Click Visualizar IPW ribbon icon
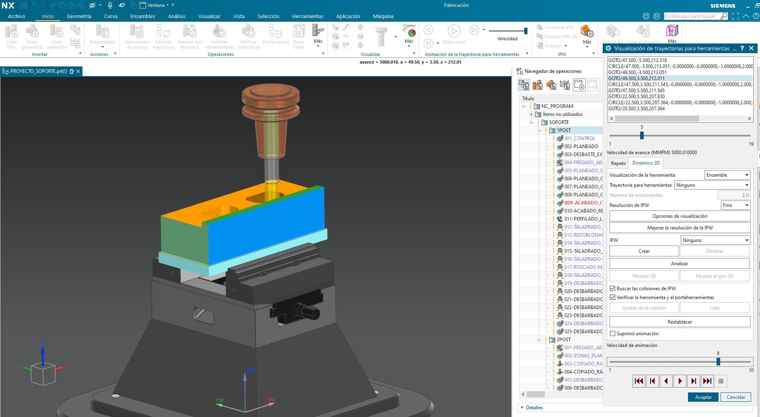The height and width of the screenshot is (417, 760). [540, 27]
